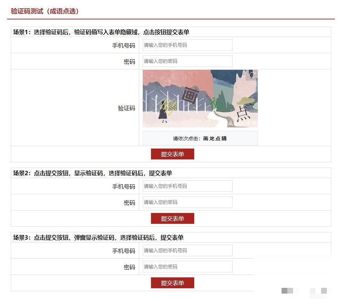Click the phone number field in 场景3
Screen dimensions: 338x299
(x=187, y=250)
